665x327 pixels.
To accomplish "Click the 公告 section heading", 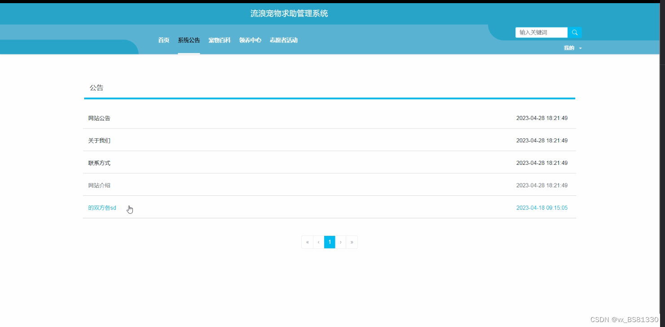I will (x=97, y=88).
